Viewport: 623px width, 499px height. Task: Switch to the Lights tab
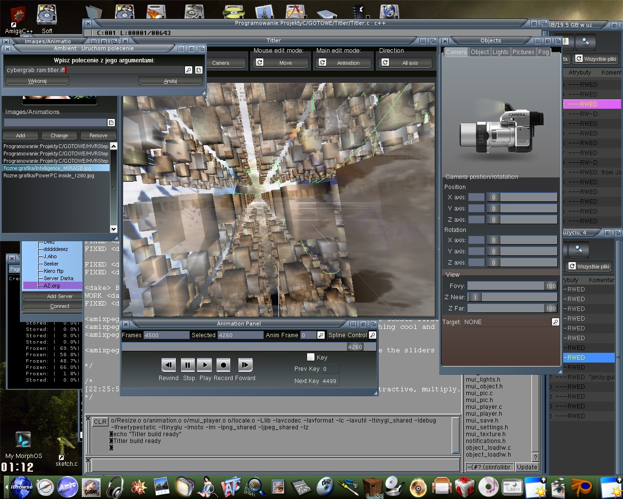click(x=500, y=52)
